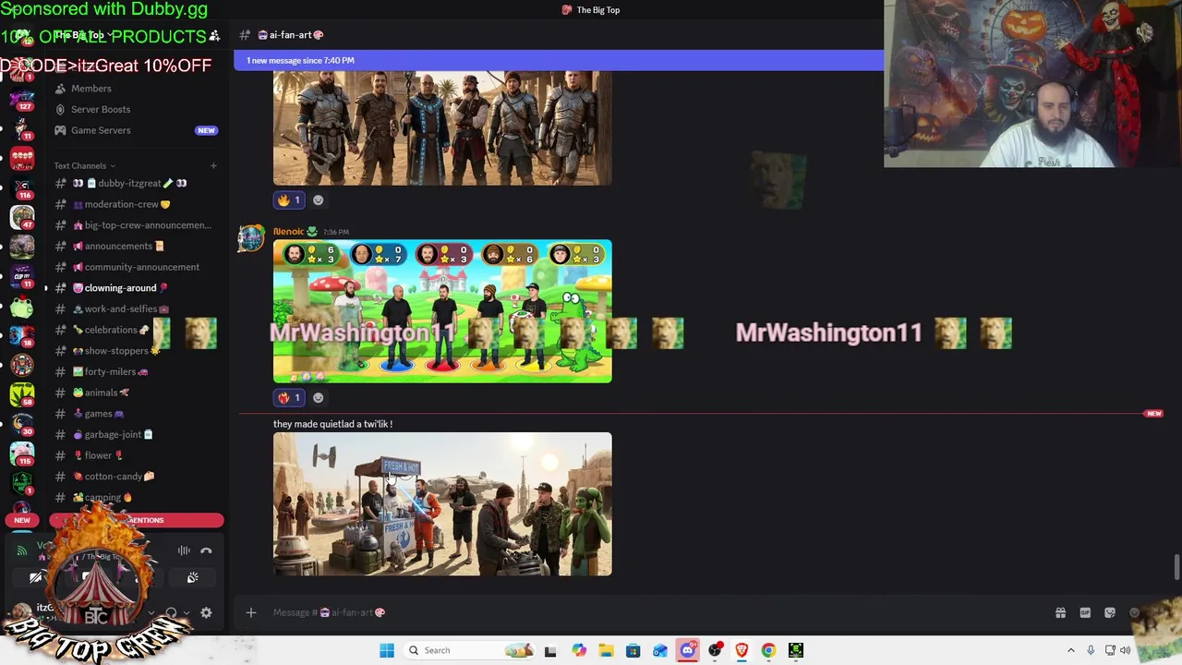
Task: Open the soundboard in voice panel
Action: [x=192, y=578]
